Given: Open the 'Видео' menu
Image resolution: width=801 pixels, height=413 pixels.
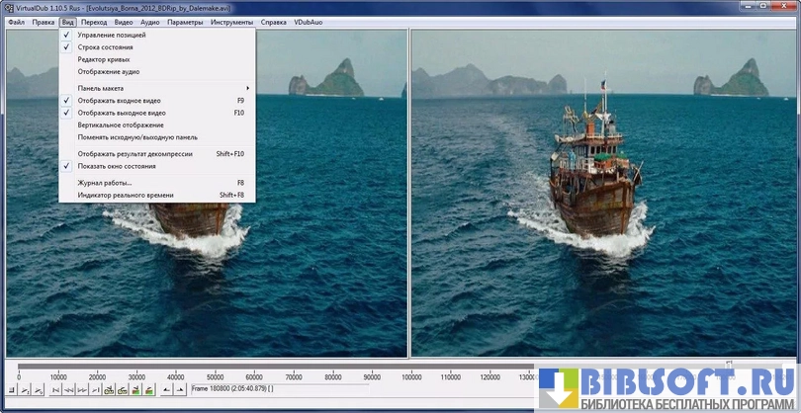Looking at the screenshot, I should (124, 22).
